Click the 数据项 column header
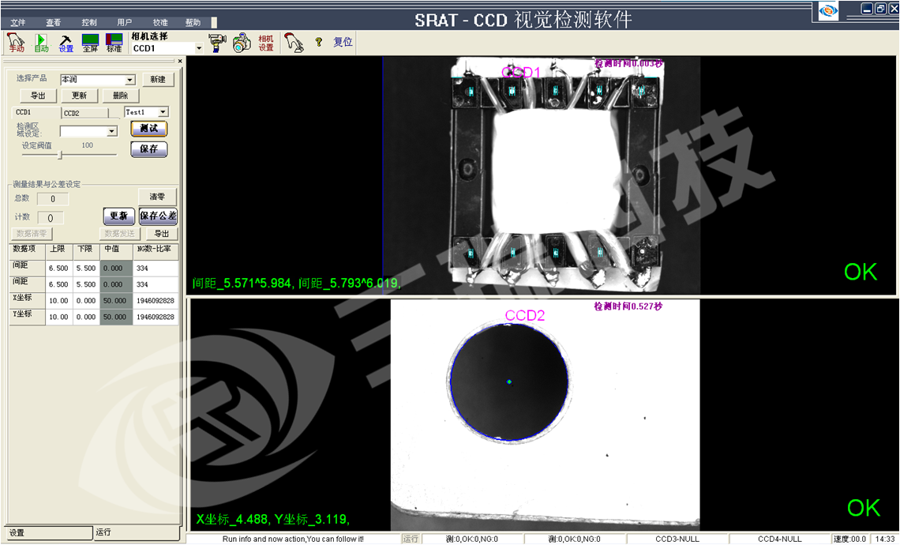 click(28, 250)
